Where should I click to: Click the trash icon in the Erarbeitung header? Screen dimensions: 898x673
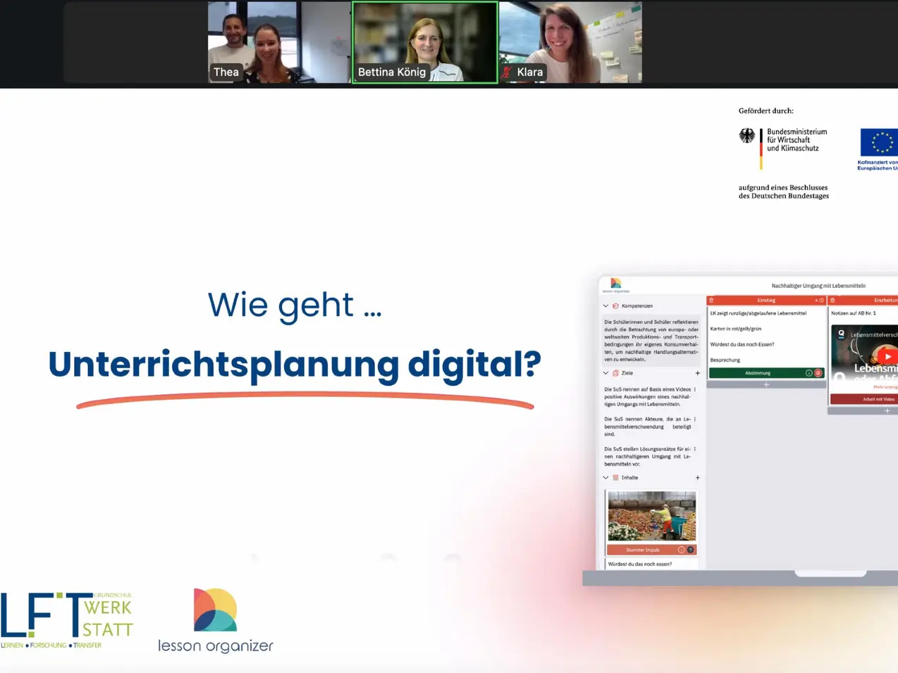(832, 301)
